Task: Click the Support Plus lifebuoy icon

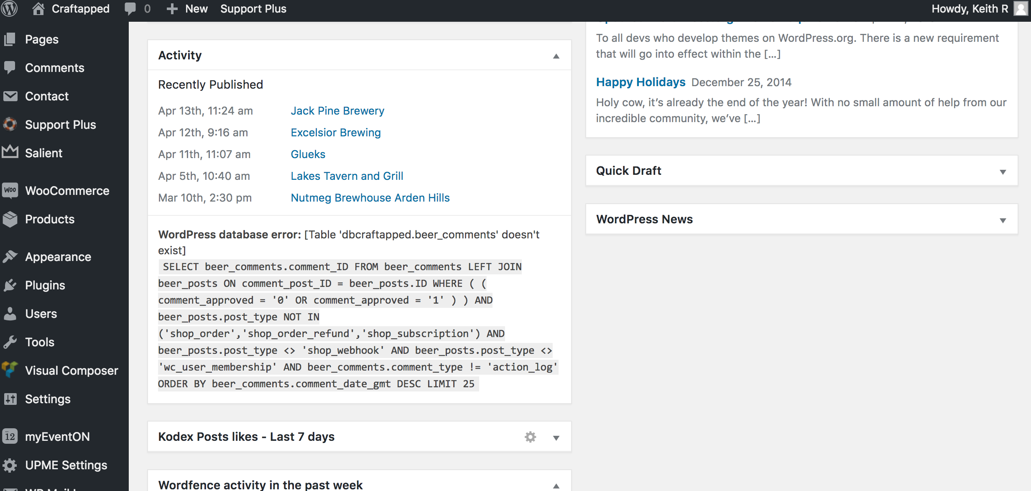Action: 10,124
